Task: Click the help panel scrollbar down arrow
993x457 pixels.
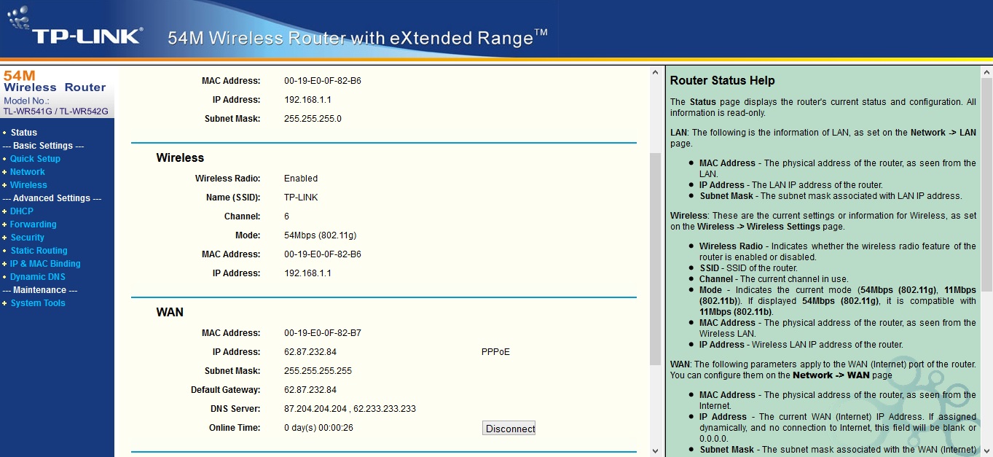Action: [986, 450]
